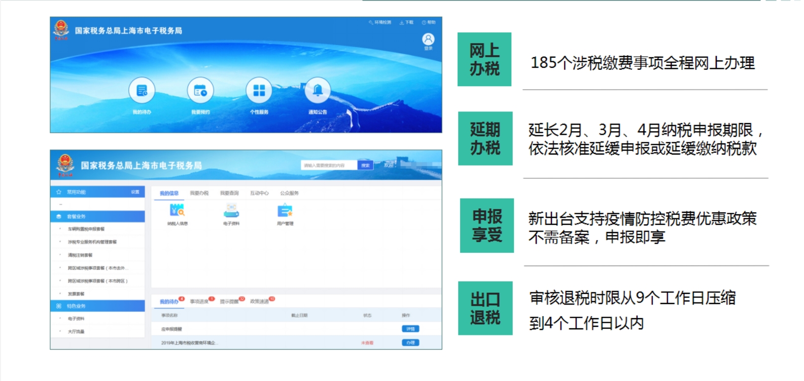This screenshot has height=381, width=804.
Task: Open the 个性服务 grid icon
Action: click(259, 91)
